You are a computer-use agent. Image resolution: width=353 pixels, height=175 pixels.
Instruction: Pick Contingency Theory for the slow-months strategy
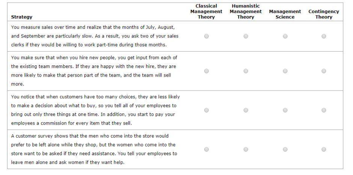point(324,36)
